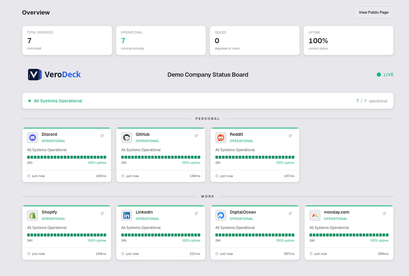Click the 100% uptime label on Reddit card
Image resolution: width=409 pixels, height=276 pixels.
pyautogui.click(x=285, y=163)
